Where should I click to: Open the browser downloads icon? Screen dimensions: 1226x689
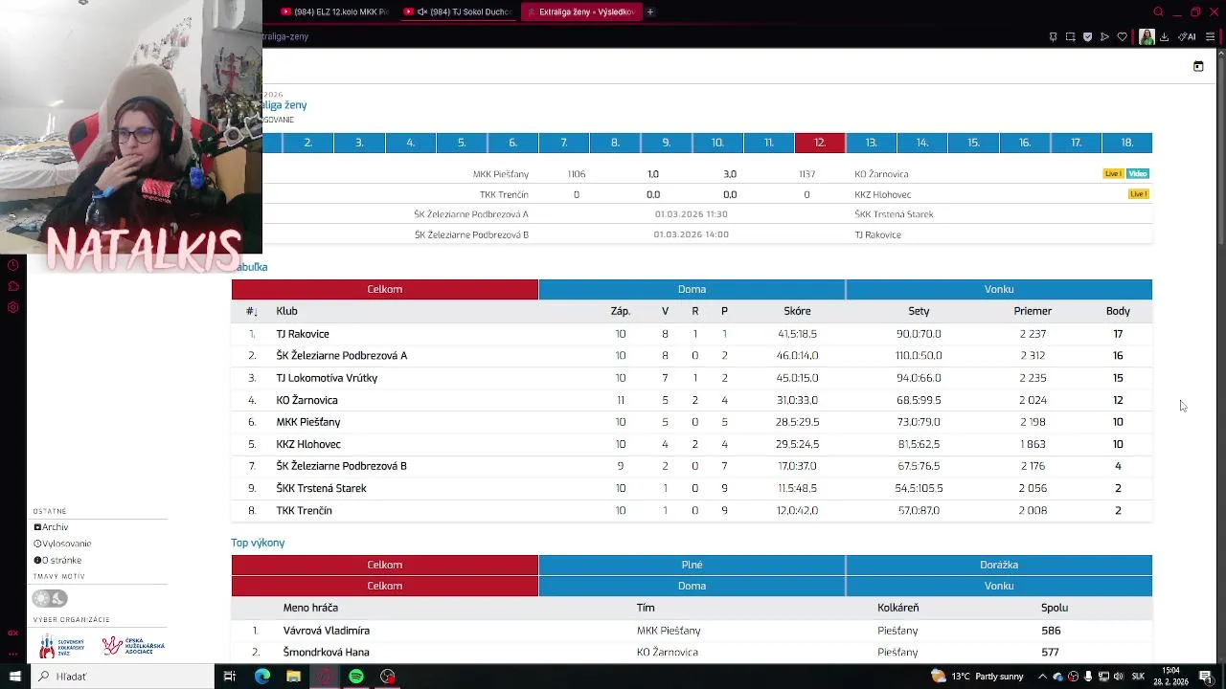click(1164, 37)
